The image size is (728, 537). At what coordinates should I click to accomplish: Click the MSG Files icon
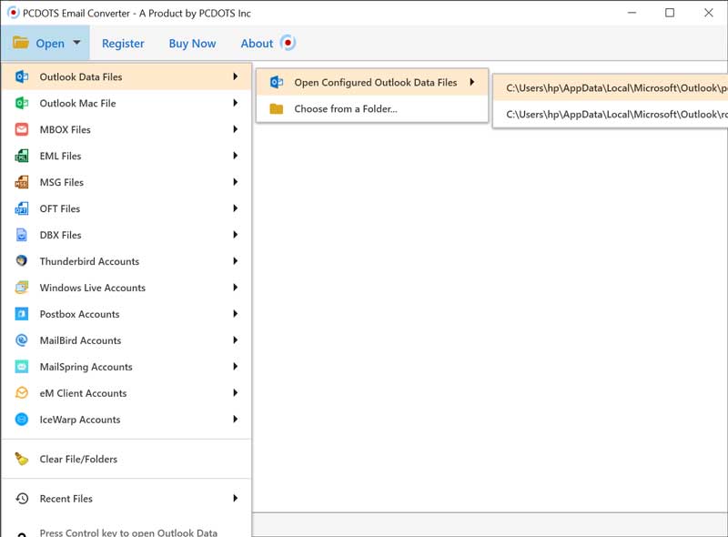pyautogui.click(x=21, y=182)
